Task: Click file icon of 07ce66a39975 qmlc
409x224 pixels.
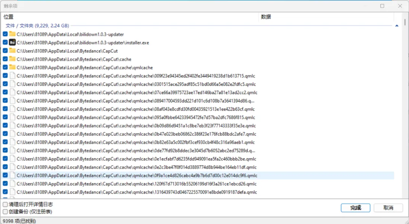Action: pos(12,92)
